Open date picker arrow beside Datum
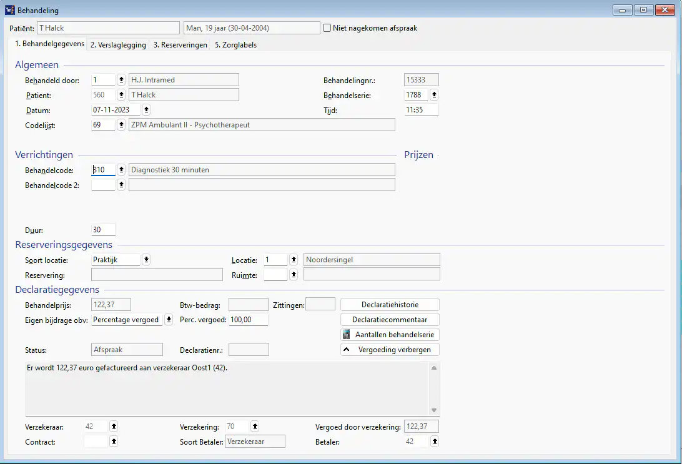Screen dimensions: 682x464 pyautogui.click(x=147, y=110)
